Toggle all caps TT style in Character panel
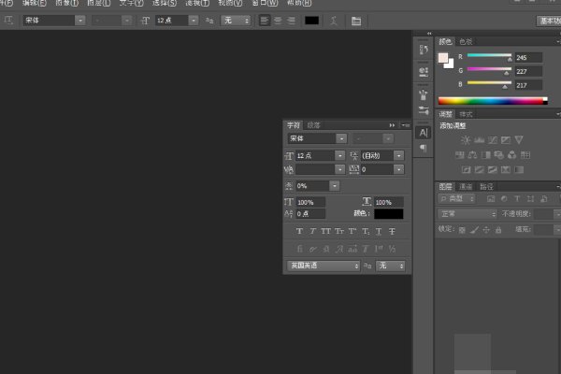The height and width of the screenshot is (374, 561). (326, 231)
